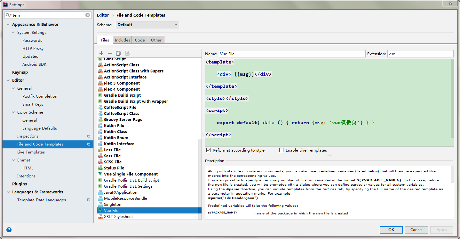This screenshot has height=239, width=460.
Task: Click the disabled Apply button
Action: click(442, 230)
